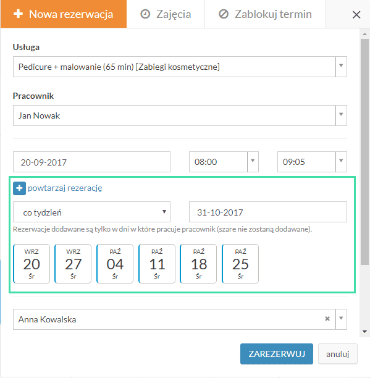Toggle the PAŹ 04 date tile
Viewport: 370px width, 378px height.
pyautogui.click(x=115, y=264)
